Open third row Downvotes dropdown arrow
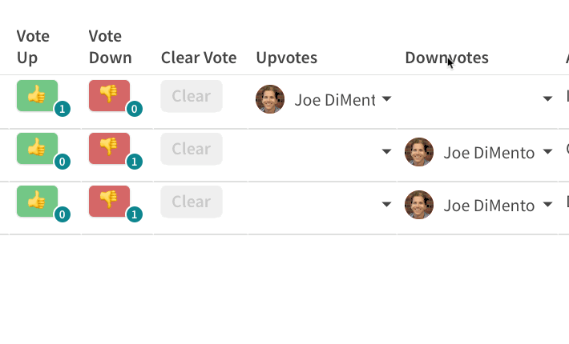The width and height of the screenshot is (569, 344). pyautogui.click(x=547, y=205)
